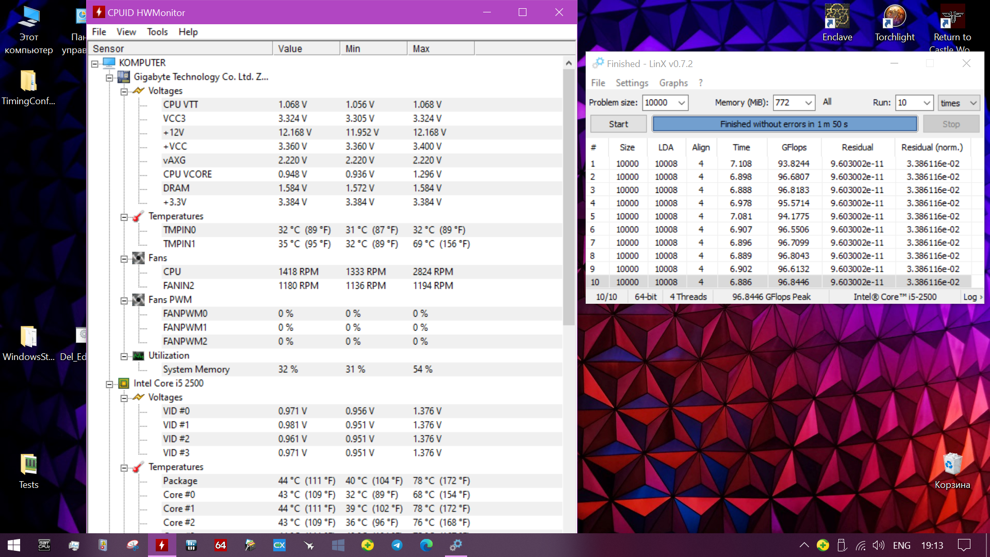Image resolution: width=990 pixels, height=557 pixels.
Task: Click the AIDA64 taskbar icon
Action: point(221,545)
